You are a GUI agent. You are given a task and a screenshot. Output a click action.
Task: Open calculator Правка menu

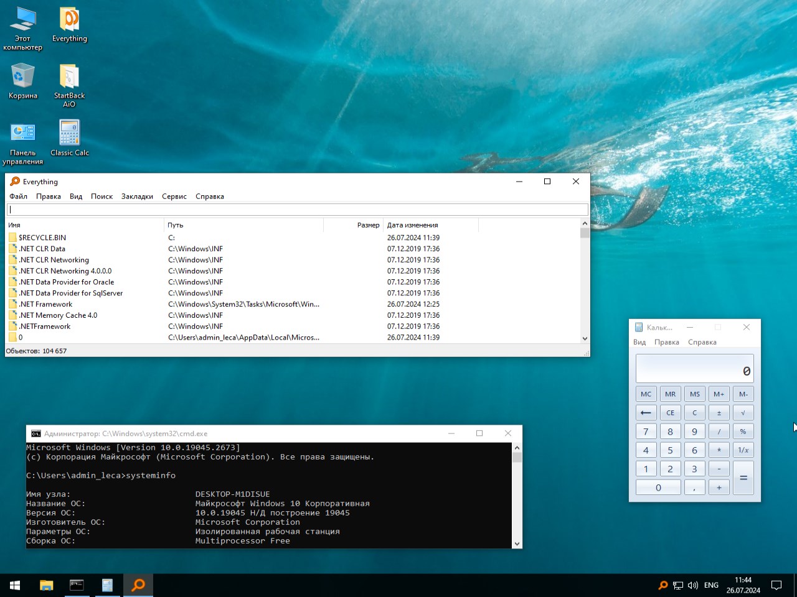click(666, 342)
